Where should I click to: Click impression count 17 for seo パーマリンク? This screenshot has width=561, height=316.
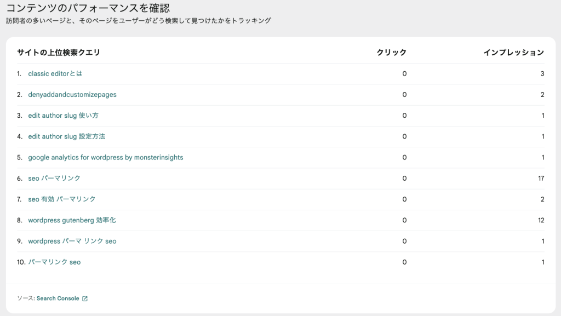click(540, 178)
